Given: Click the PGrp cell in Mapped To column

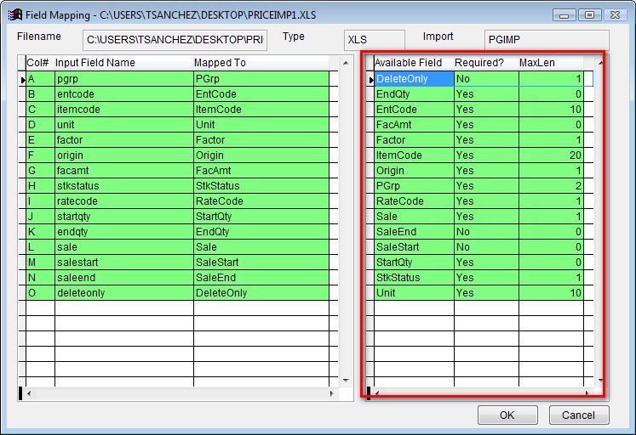Looking at the screenshot, I should 261,79.
